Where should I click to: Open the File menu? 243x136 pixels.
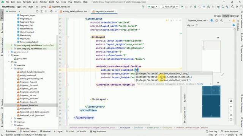click(8, 2)
